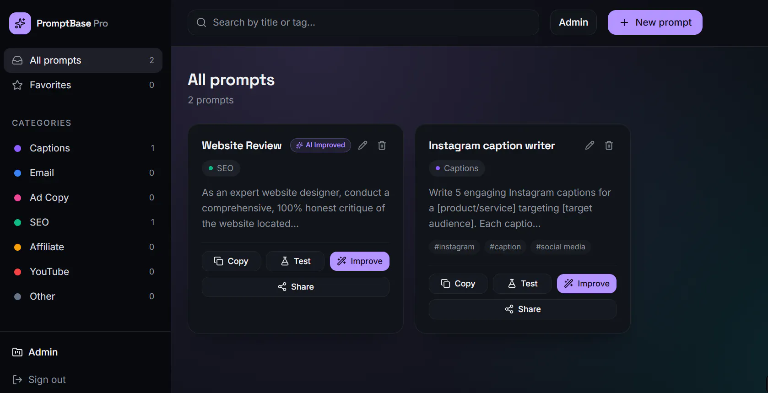Click the pencil icon on Instagram caption writer

[590, 145]
